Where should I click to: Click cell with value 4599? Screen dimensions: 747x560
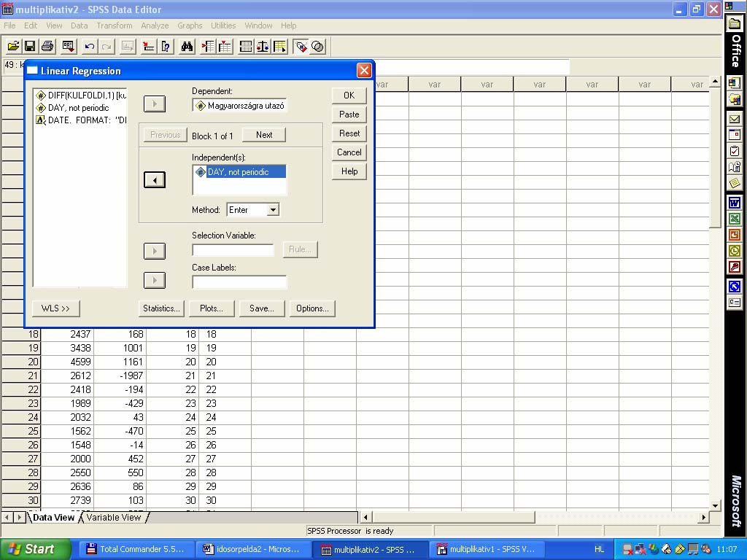[68, 362]
